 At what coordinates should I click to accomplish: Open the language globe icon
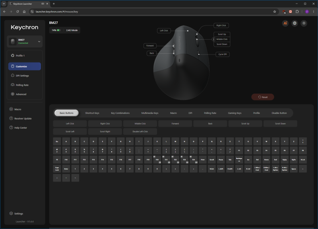pyautogui.click(x=295, y=23)
